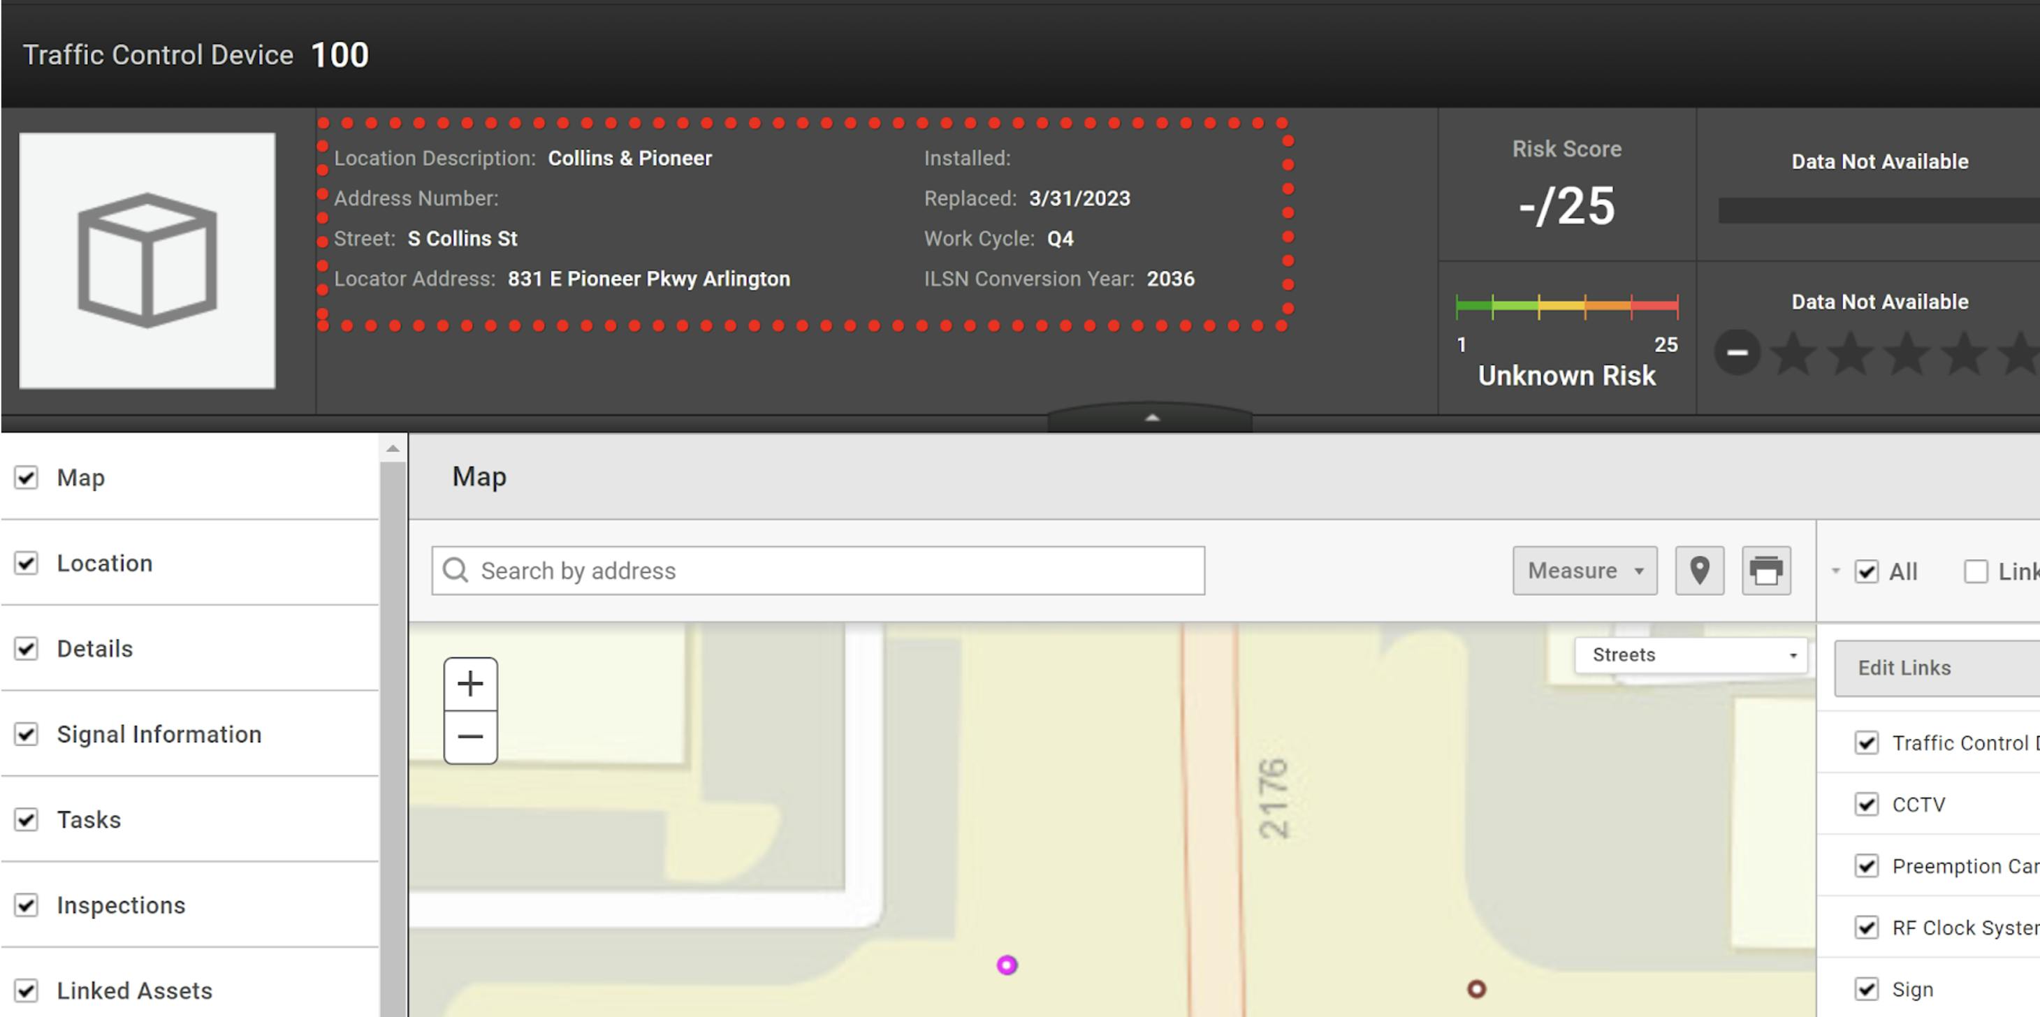
Task: Open the Streets basemap dropdown
Action: coord(1691,655)
